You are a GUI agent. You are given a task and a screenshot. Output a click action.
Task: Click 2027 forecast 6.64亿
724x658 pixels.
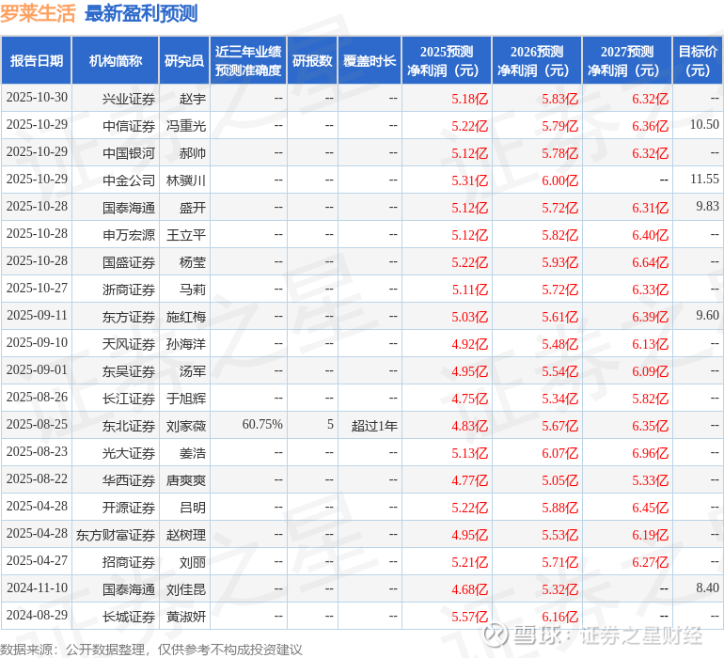tap(650, 263)
